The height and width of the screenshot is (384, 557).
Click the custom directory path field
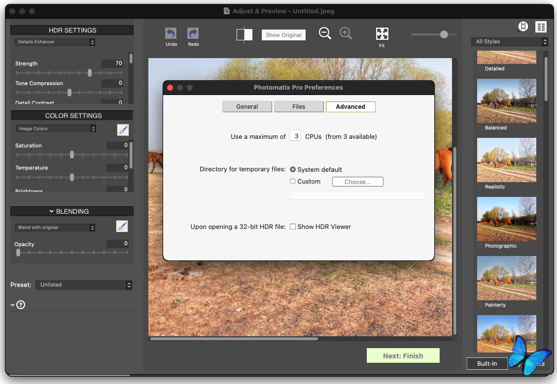(358, 195)
